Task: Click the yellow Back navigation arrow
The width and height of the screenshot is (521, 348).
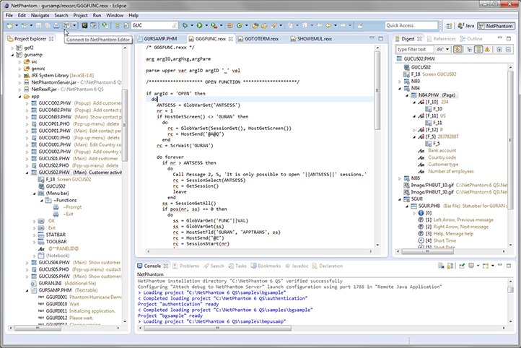Action: pos(328,25)
